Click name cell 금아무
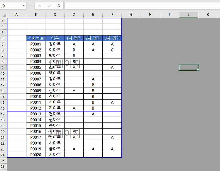220x171 pixels. (55, 149)
